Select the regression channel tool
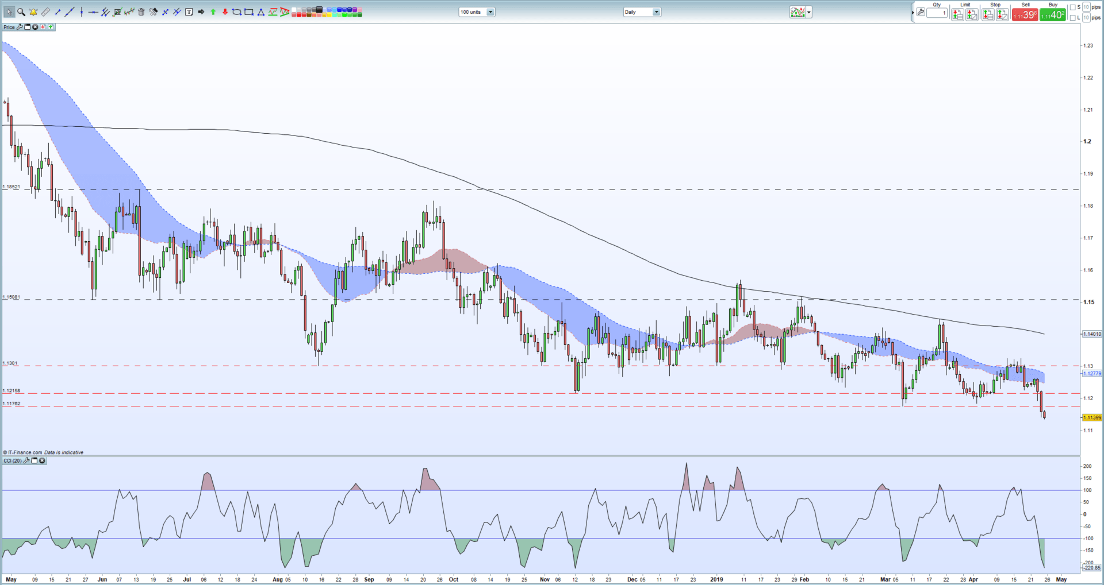Viewport: 1104px width, 585px height. [129, 11]
